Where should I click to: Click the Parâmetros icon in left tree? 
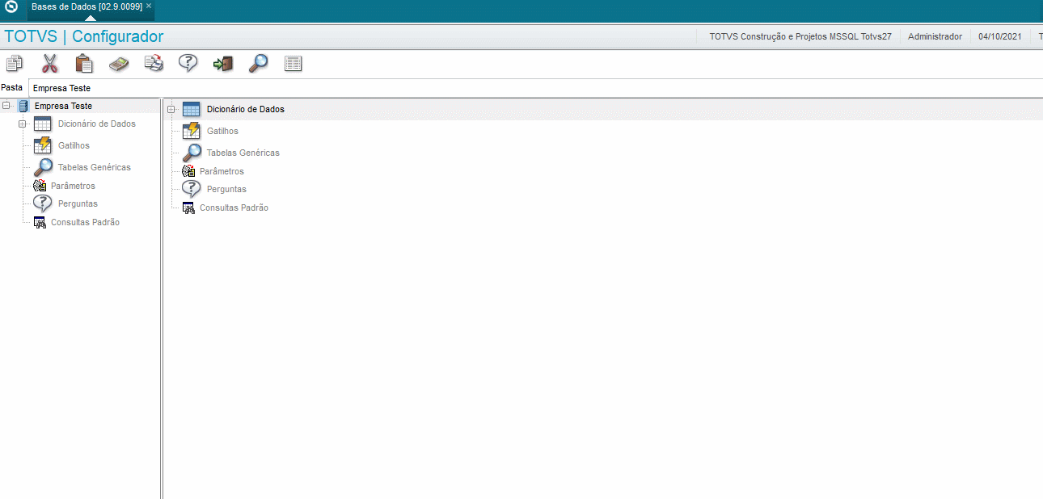40,186
